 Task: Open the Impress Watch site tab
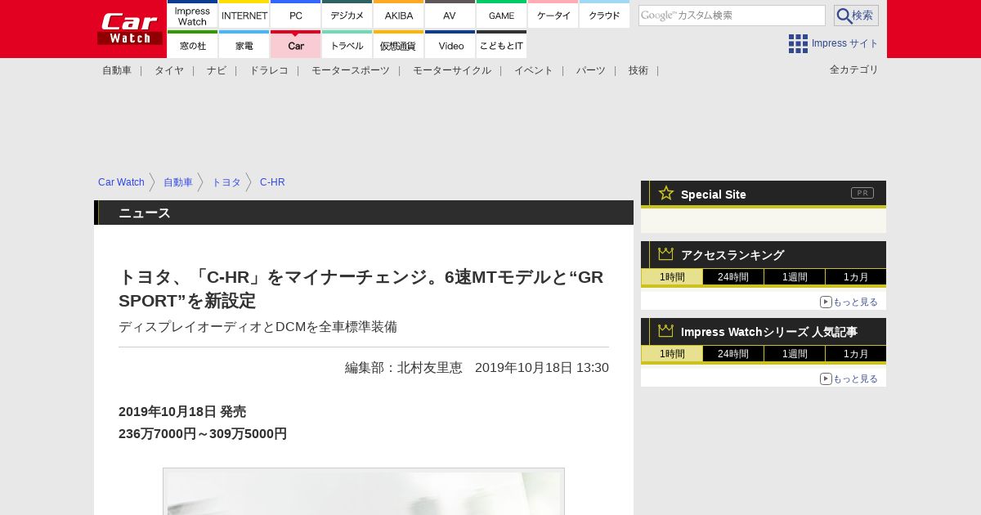[x=192, y=15]
